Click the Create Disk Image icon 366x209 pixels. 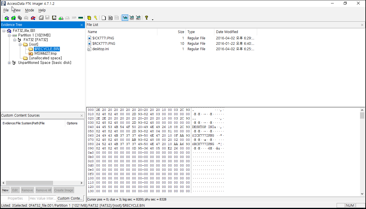[41, 18]
